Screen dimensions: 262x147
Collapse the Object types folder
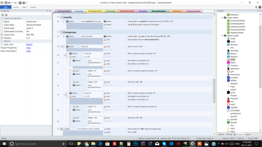coord(222,36)
